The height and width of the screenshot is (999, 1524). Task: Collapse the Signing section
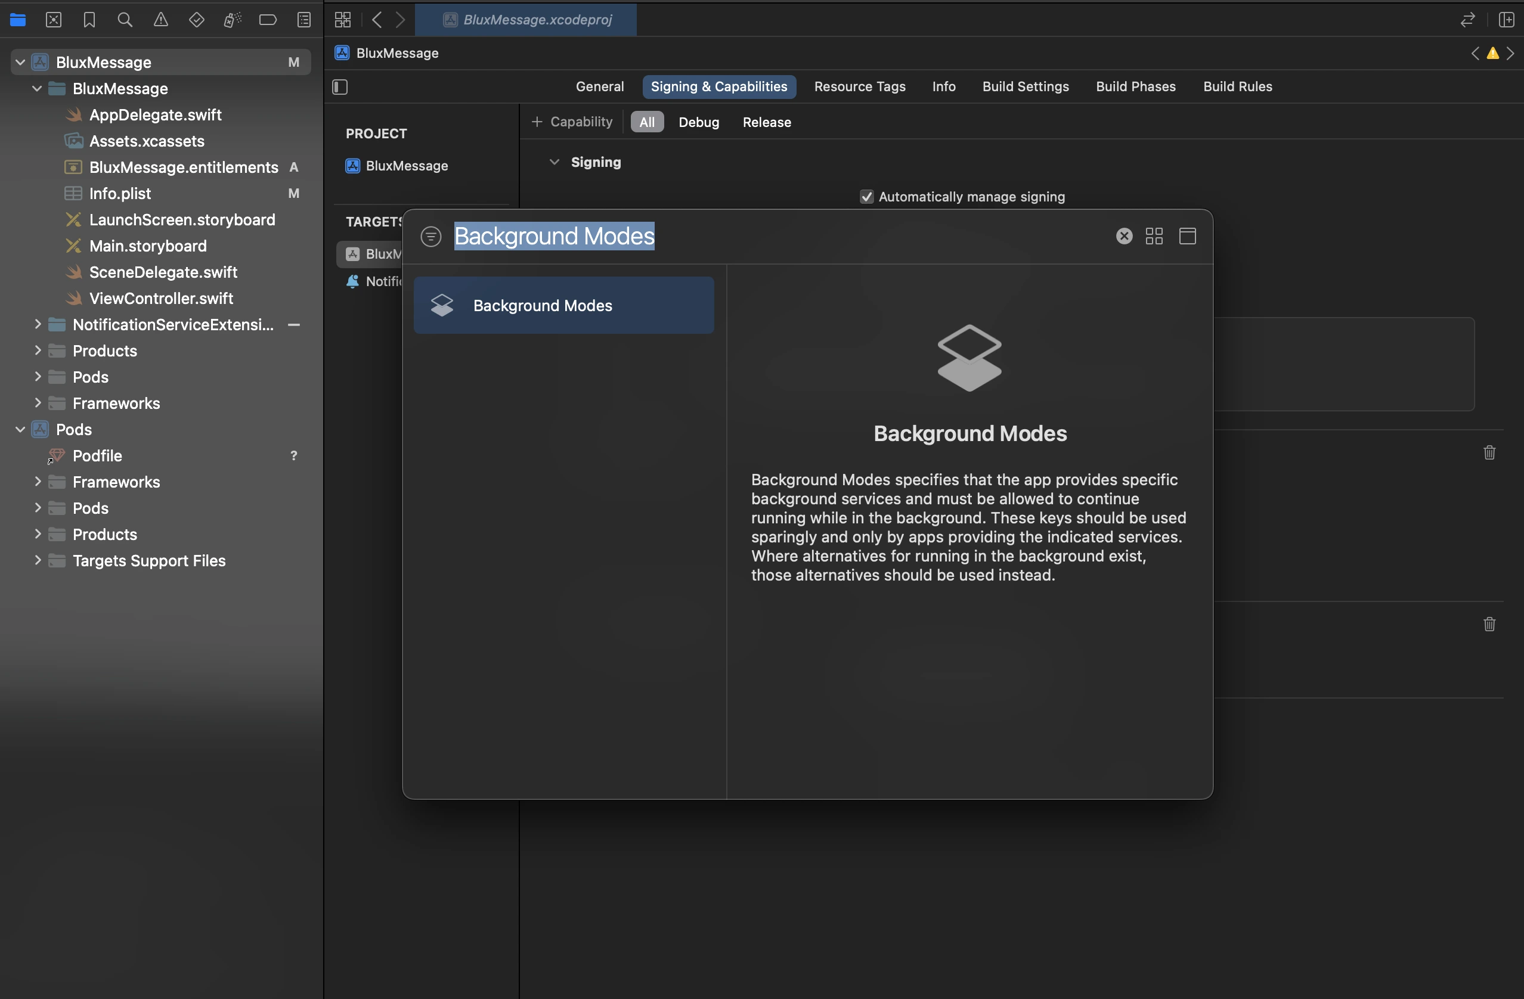[555, 163]
